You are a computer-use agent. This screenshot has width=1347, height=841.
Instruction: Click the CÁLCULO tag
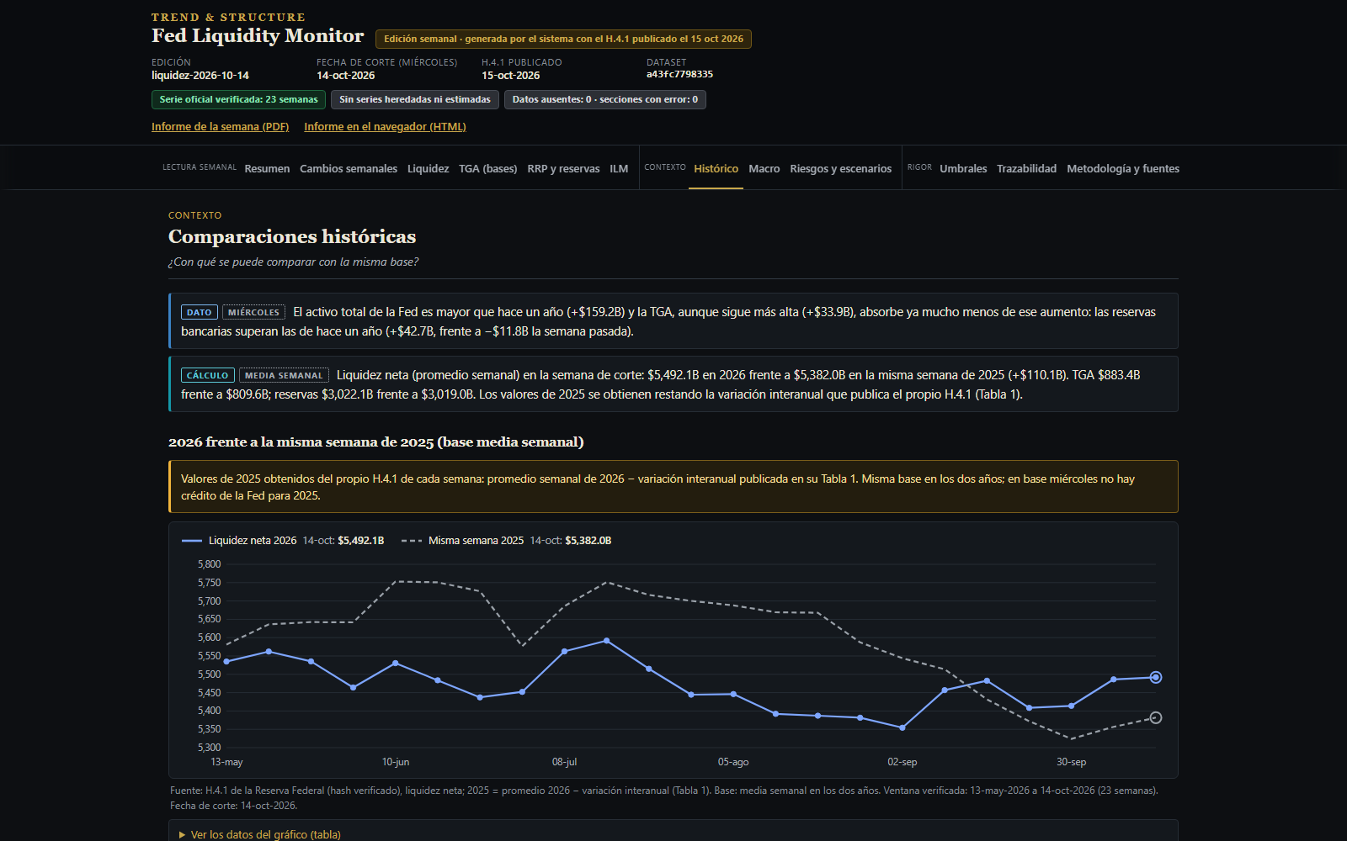[208, 375]
